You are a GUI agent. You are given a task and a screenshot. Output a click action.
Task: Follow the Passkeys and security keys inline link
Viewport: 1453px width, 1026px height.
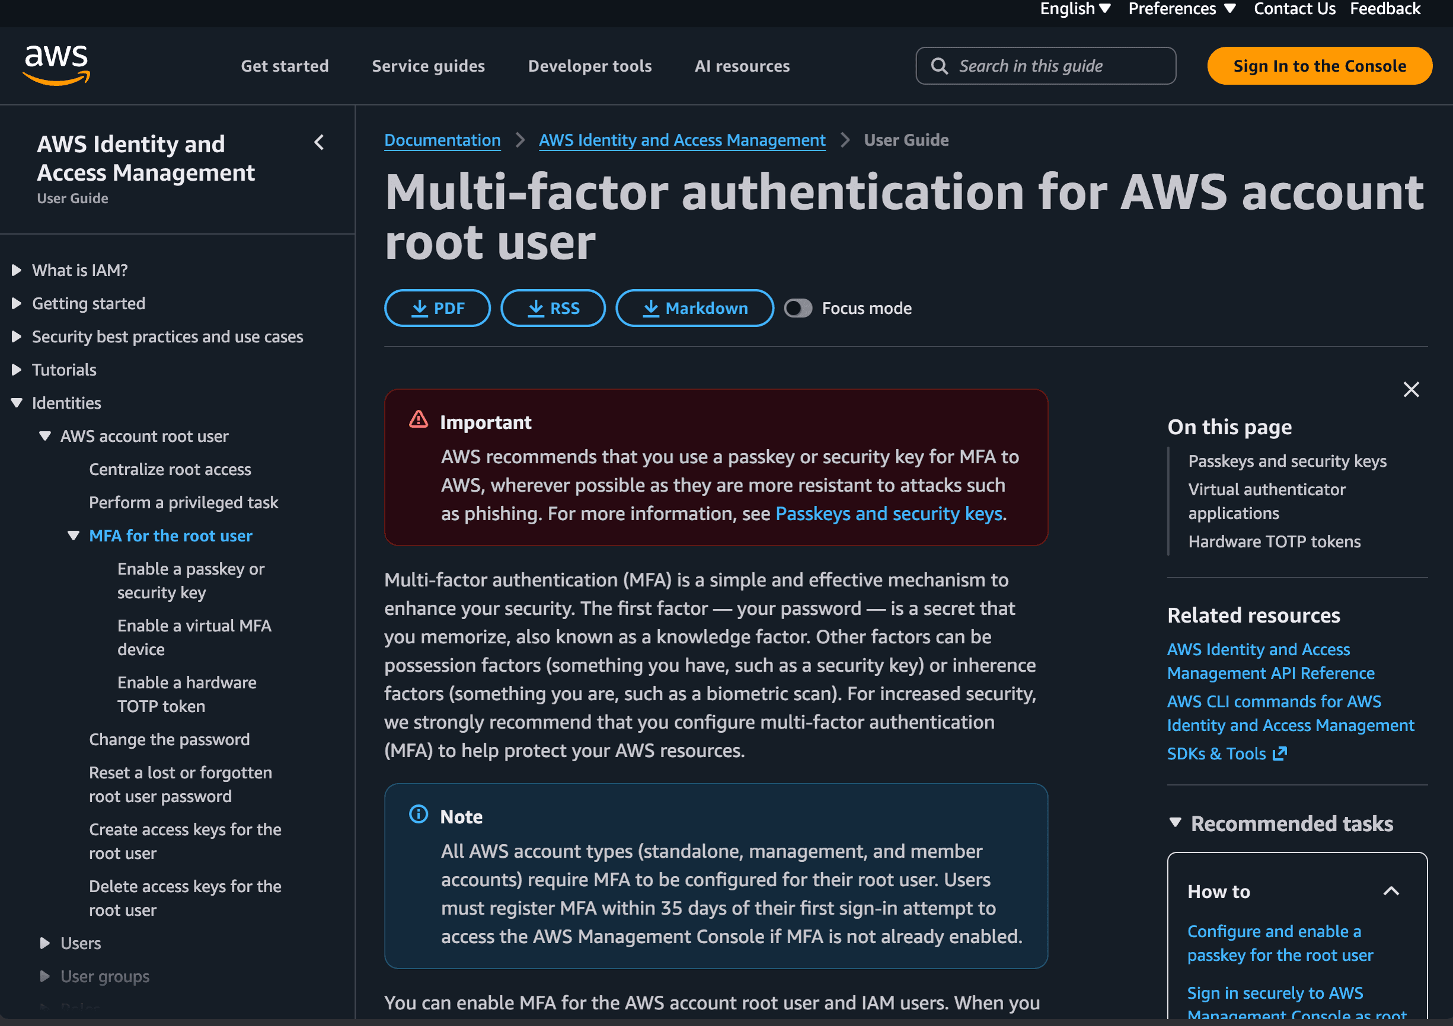tap(889, 513)
